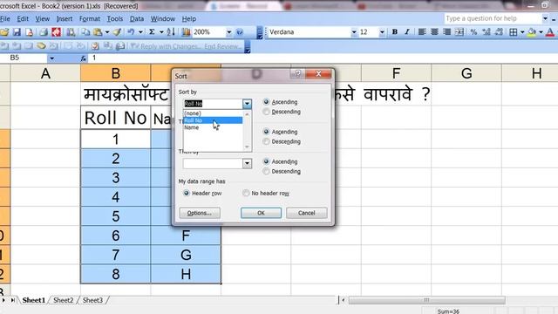Click Cancel in Sort dialog
This screenshot has height=314, width=558.
pyautogui.click(x=306, y=213)
